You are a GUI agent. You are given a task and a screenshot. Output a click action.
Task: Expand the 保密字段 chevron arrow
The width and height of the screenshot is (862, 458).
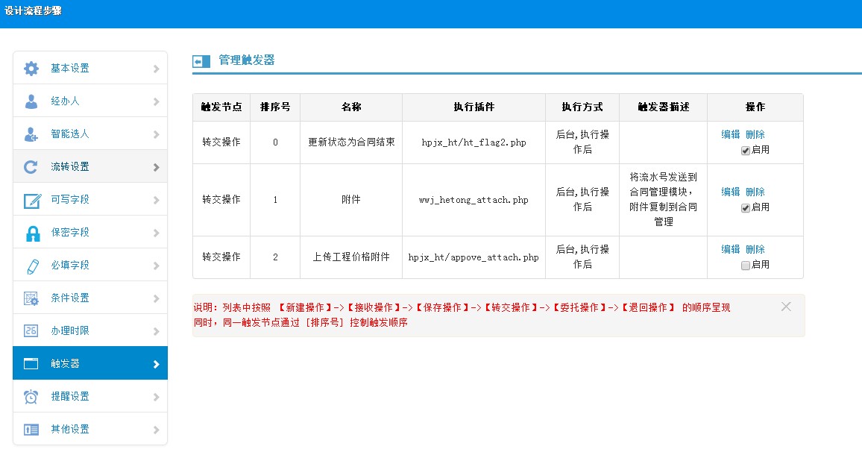pos(156,233)
